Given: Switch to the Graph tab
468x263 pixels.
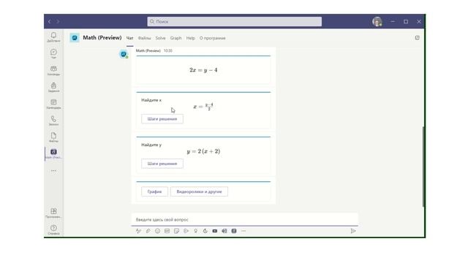Looking at the screenshot, I should point(175,38).
